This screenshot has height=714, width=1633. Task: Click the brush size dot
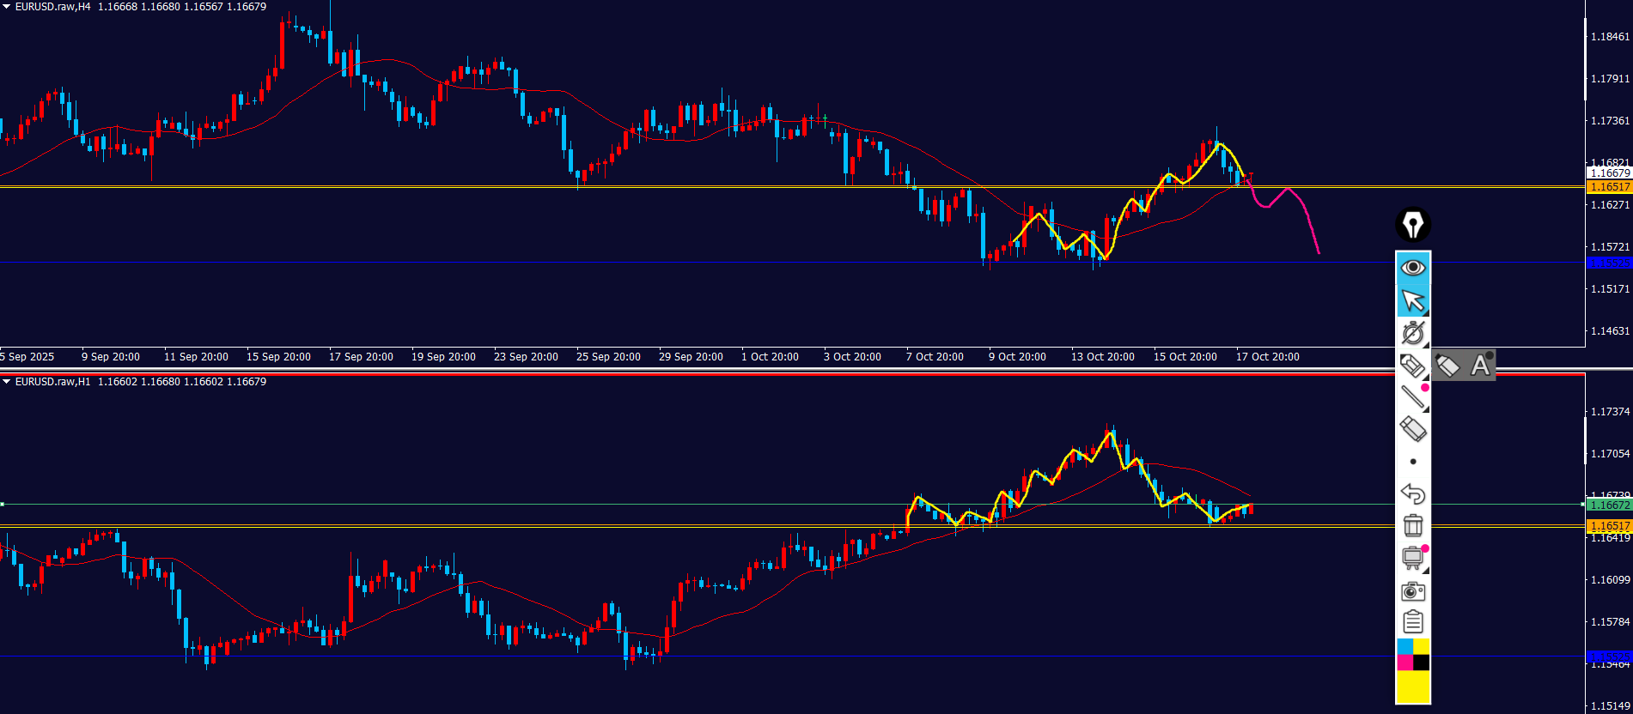(1413, 462)
